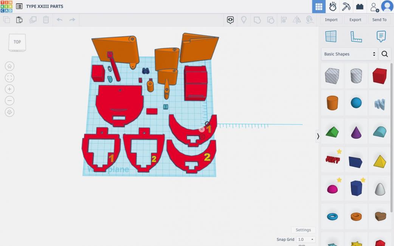Viewport: 394px width, 246px height.
Task: Invite collaborators with add-person icon
Action: click(374, 6)
